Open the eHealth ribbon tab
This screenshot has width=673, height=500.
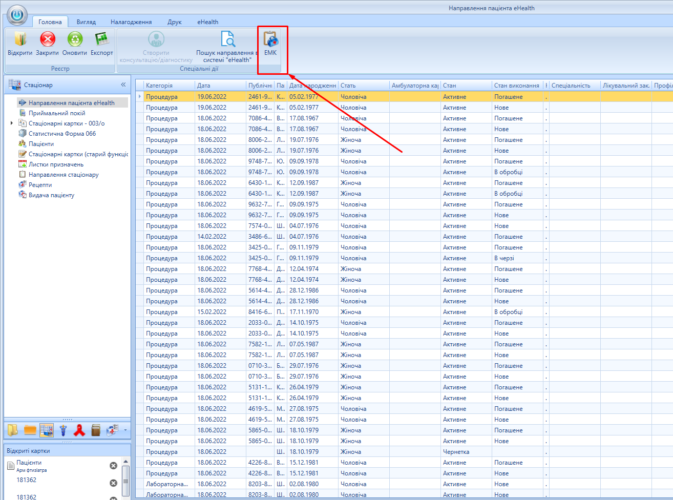[x=208, y=22]
